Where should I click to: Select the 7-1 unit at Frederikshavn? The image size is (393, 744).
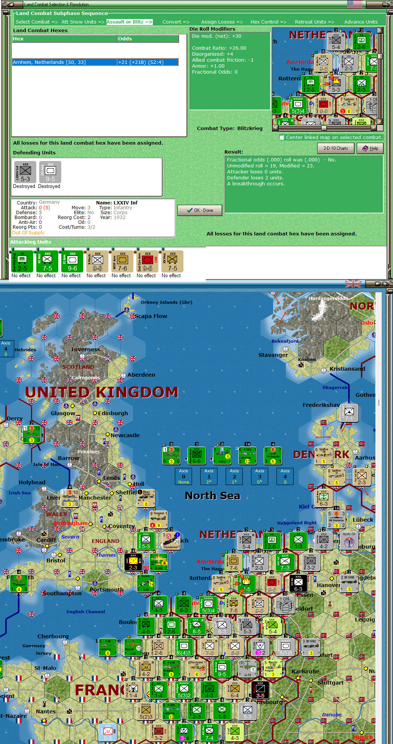[x=349, y=413]
